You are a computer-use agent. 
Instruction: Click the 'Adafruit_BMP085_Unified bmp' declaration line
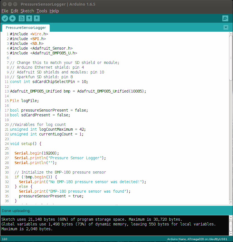[x=78, y=91]
